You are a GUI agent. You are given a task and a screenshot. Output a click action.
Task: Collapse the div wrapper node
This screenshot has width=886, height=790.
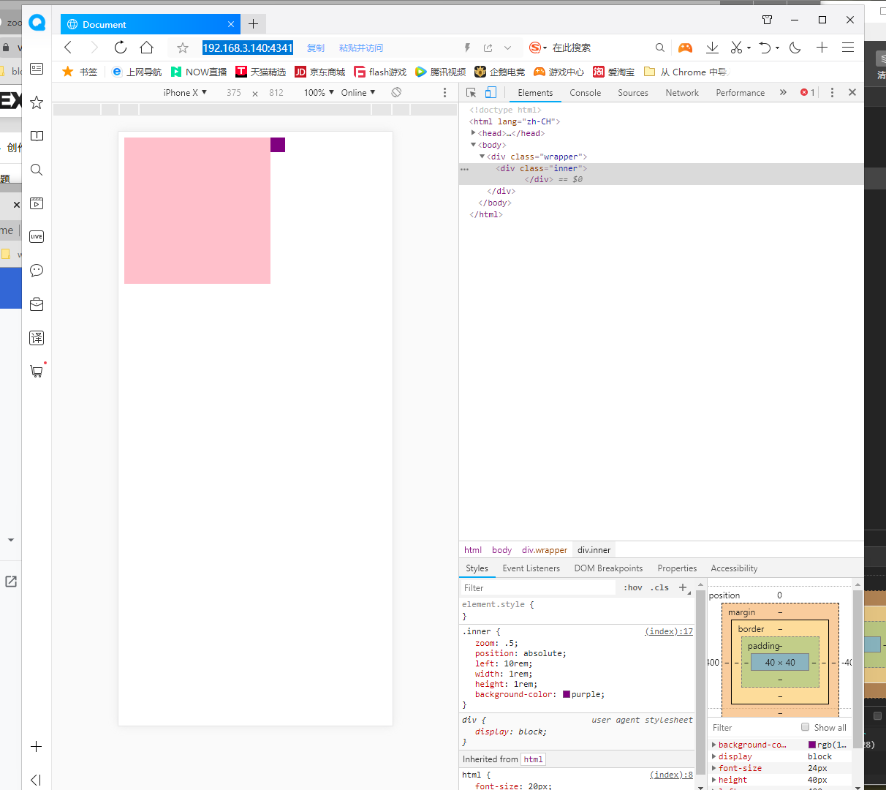(x=482, y=157)
